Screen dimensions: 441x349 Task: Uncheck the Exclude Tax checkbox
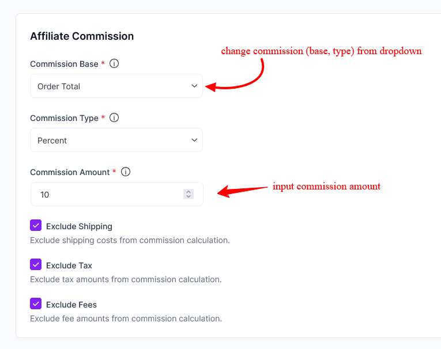point(36,264)
